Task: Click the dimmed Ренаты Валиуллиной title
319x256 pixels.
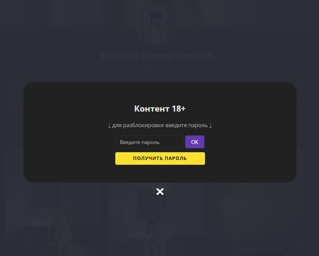Action: 156,56
